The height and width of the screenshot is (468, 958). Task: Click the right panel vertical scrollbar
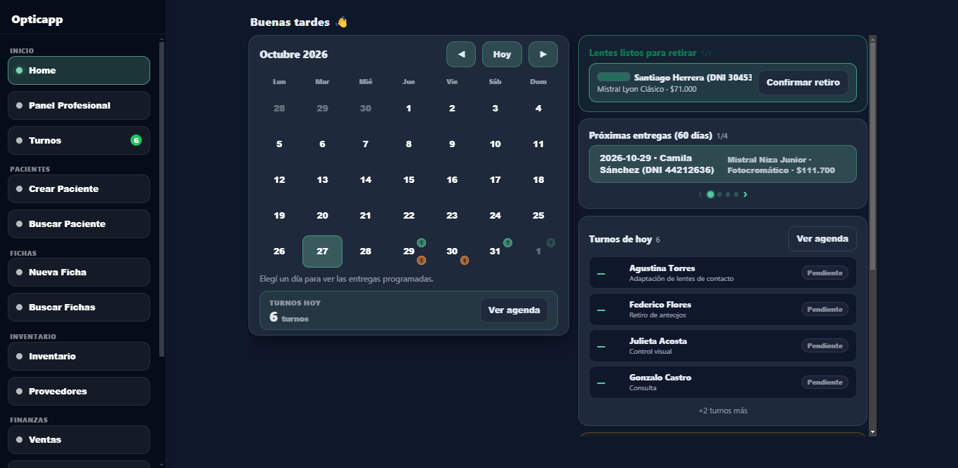872,156
